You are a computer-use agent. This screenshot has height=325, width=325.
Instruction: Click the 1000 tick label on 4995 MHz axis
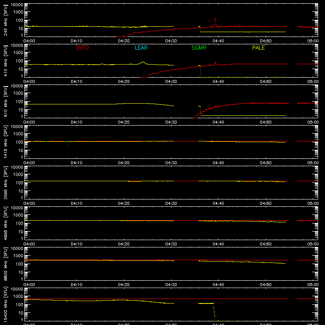[18, 215]
